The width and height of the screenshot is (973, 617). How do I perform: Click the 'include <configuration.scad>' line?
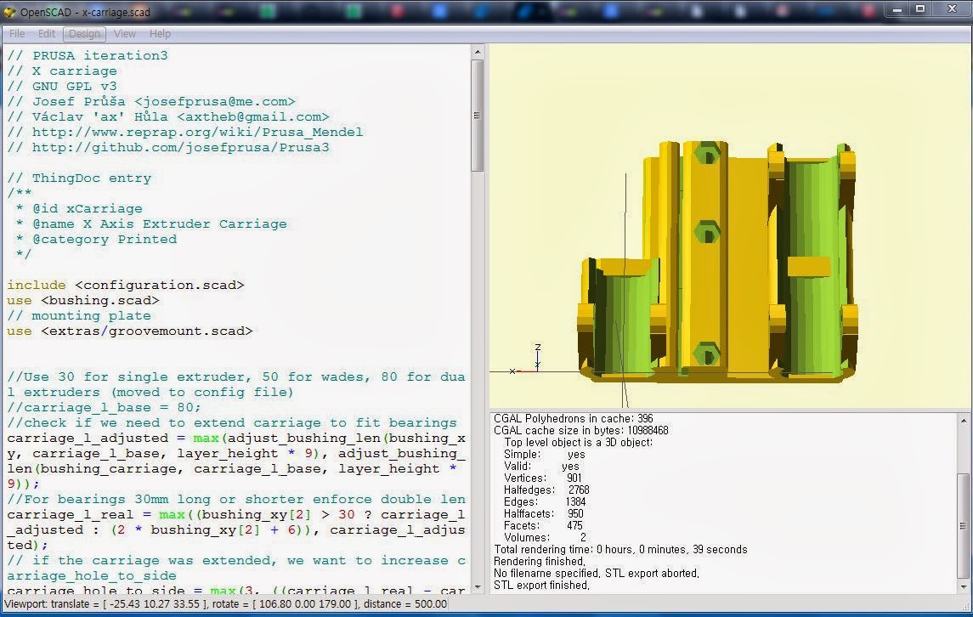pos(126,285)
